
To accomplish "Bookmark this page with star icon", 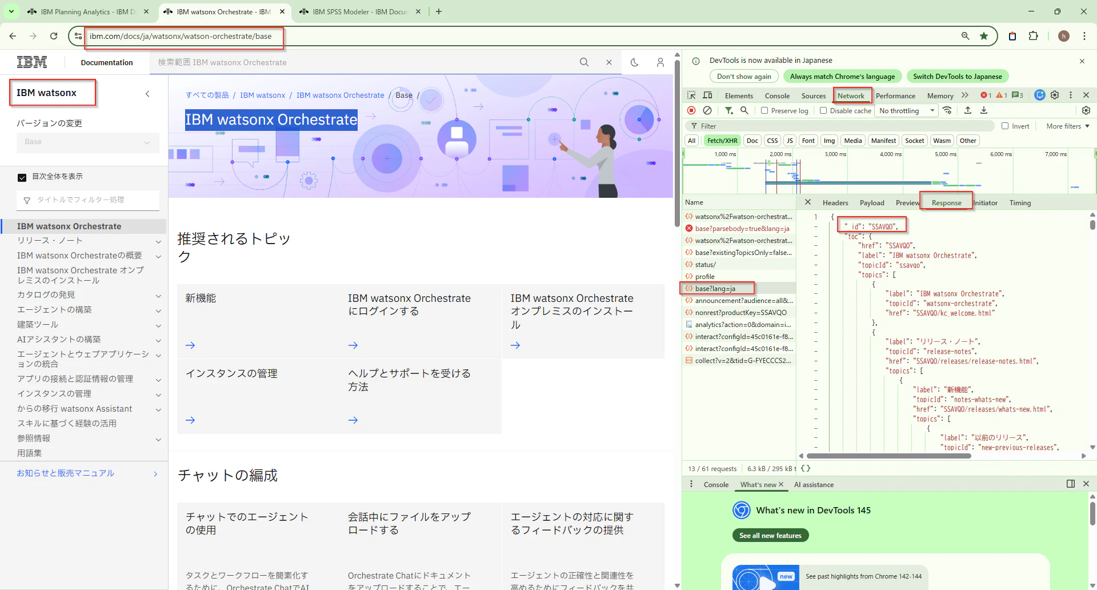I will click(984, 36).
